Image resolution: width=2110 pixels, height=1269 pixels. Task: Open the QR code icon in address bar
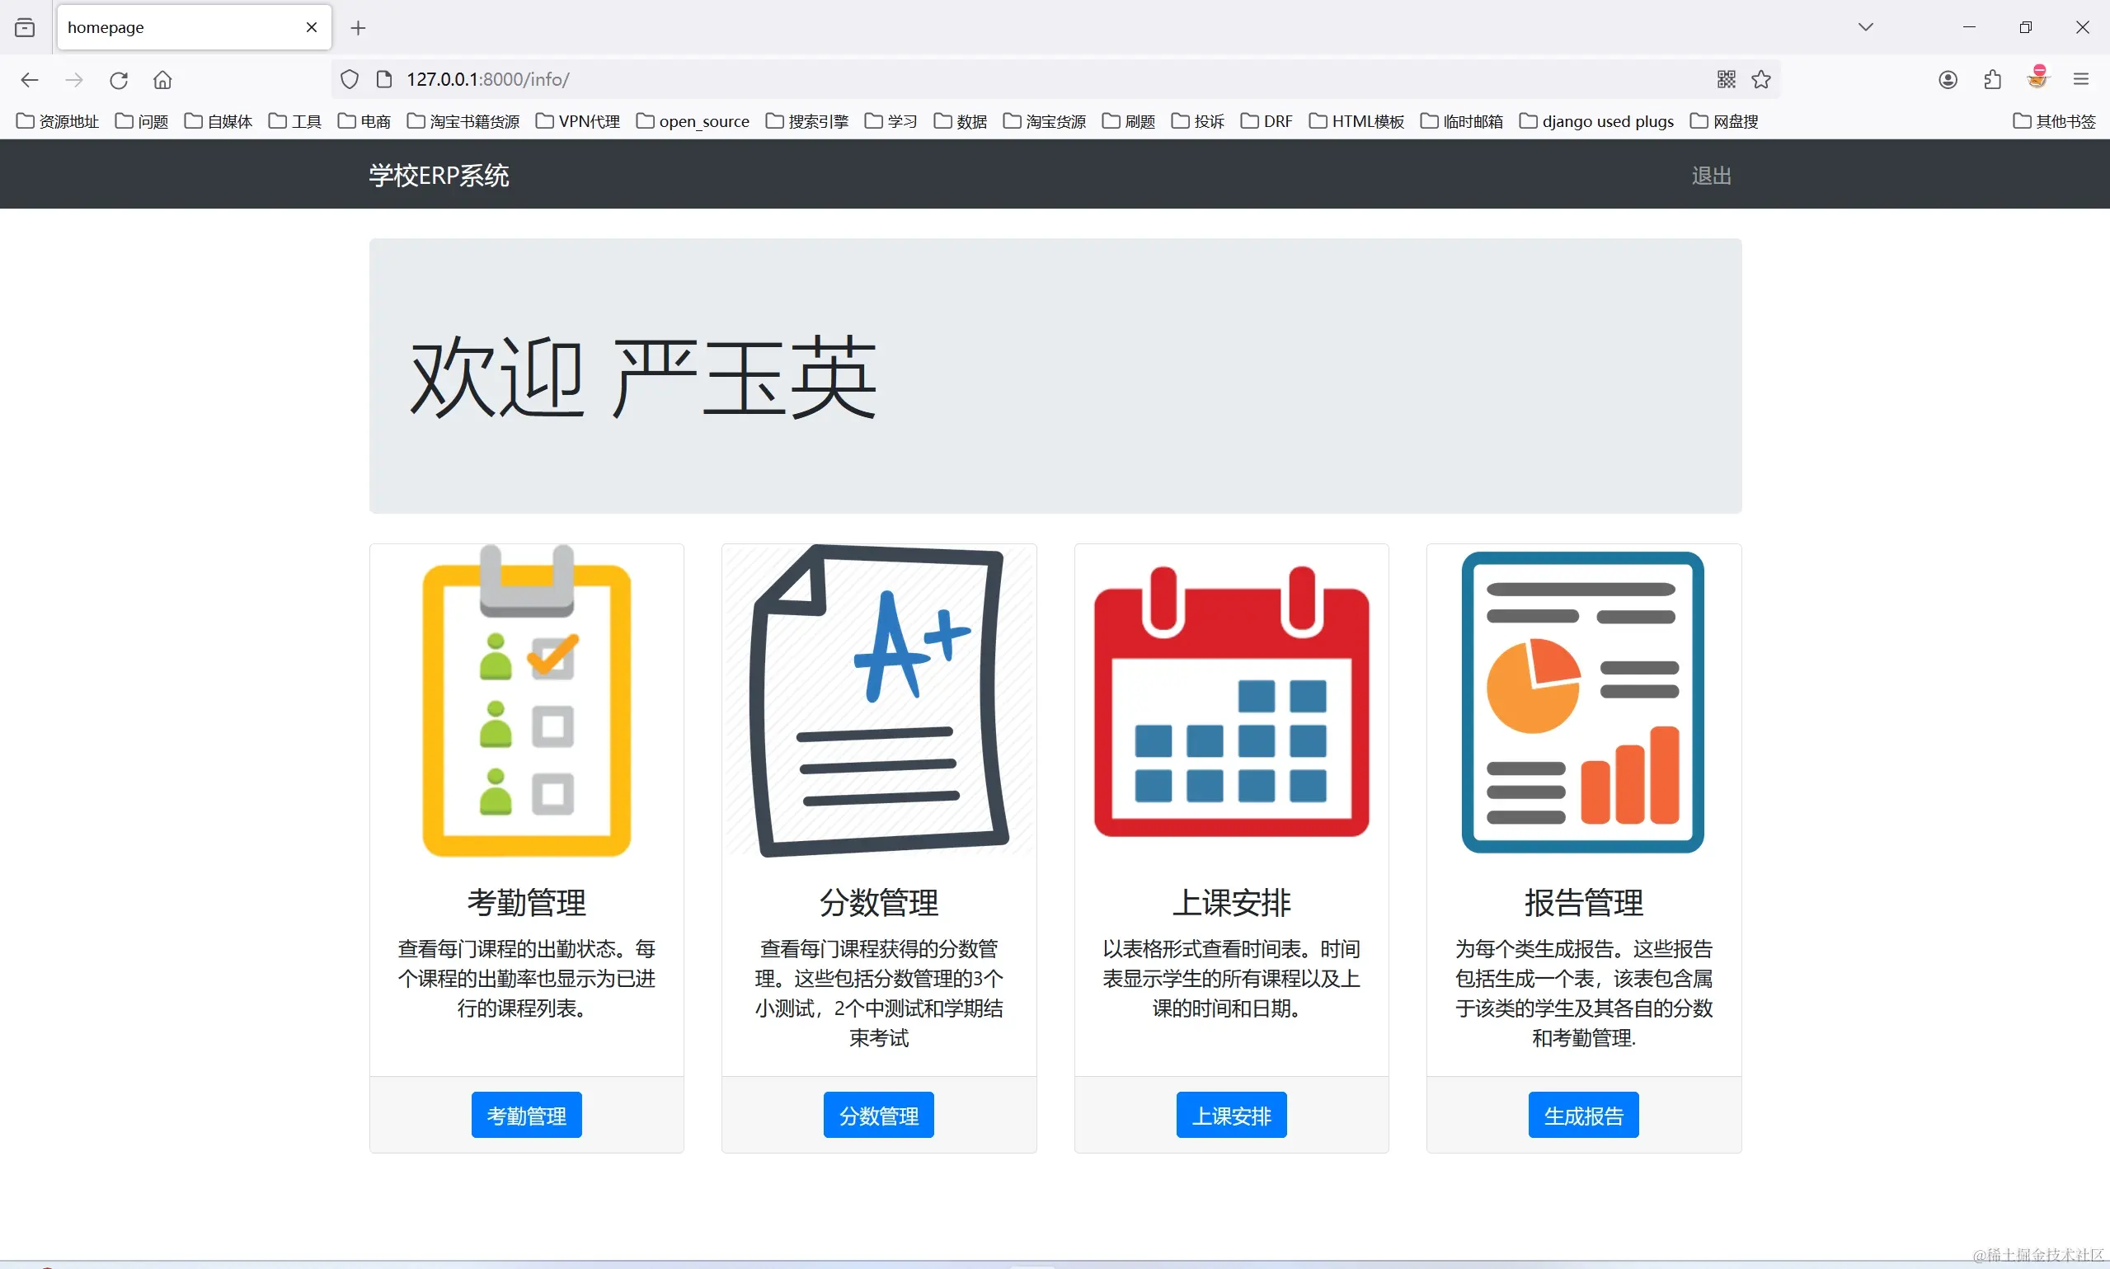point(1726,79)
